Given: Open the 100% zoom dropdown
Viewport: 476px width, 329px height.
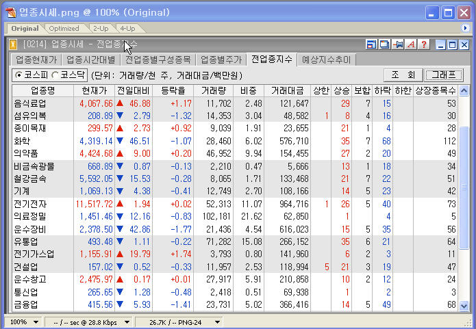Looking at the screenshot, I should click(x=23, y=321).
